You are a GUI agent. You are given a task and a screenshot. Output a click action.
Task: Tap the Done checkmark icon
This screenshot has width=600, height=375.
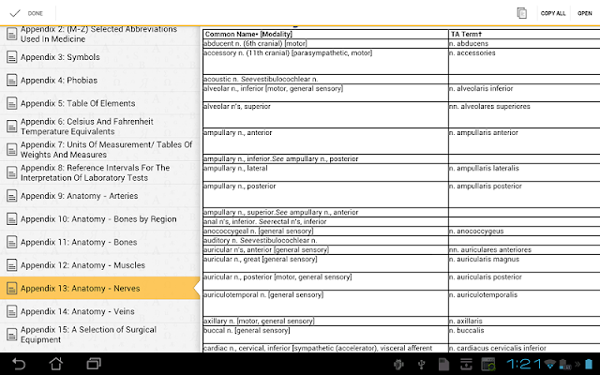click(15, 13)
